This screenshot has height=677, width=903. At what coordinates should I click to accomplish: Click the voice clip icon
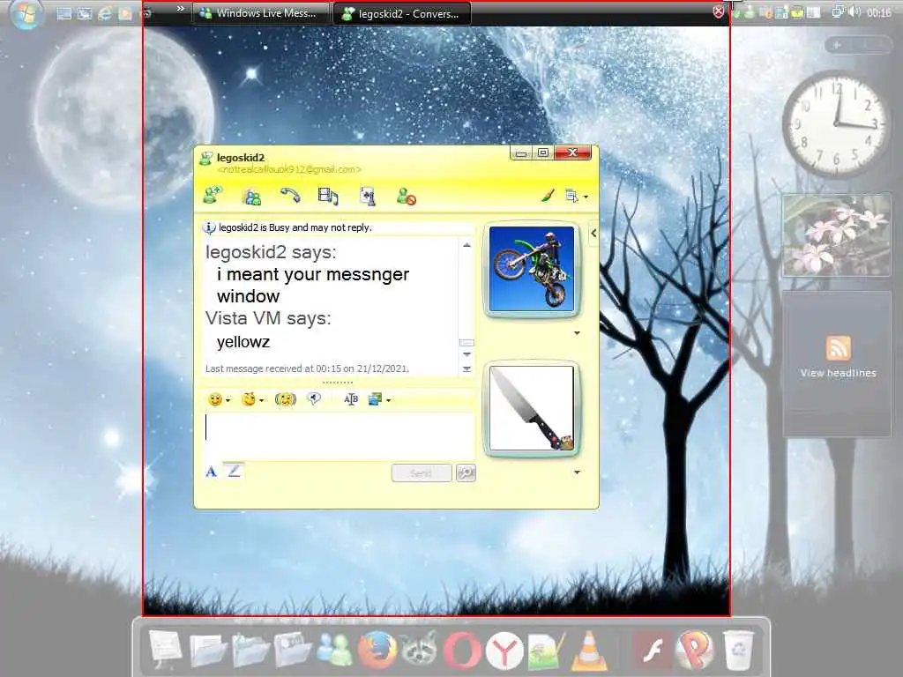click(x=314, y=398)
